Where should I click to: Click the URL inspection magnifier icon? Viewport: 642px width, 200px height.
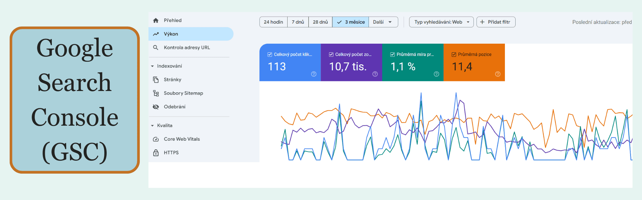pos(156,48)
